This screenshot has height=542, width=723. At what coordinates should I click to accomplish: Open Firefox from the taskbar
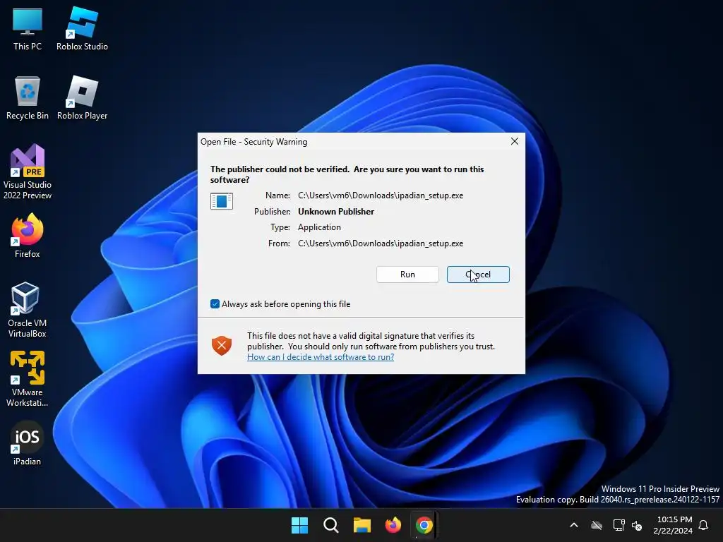coord(393,525)
